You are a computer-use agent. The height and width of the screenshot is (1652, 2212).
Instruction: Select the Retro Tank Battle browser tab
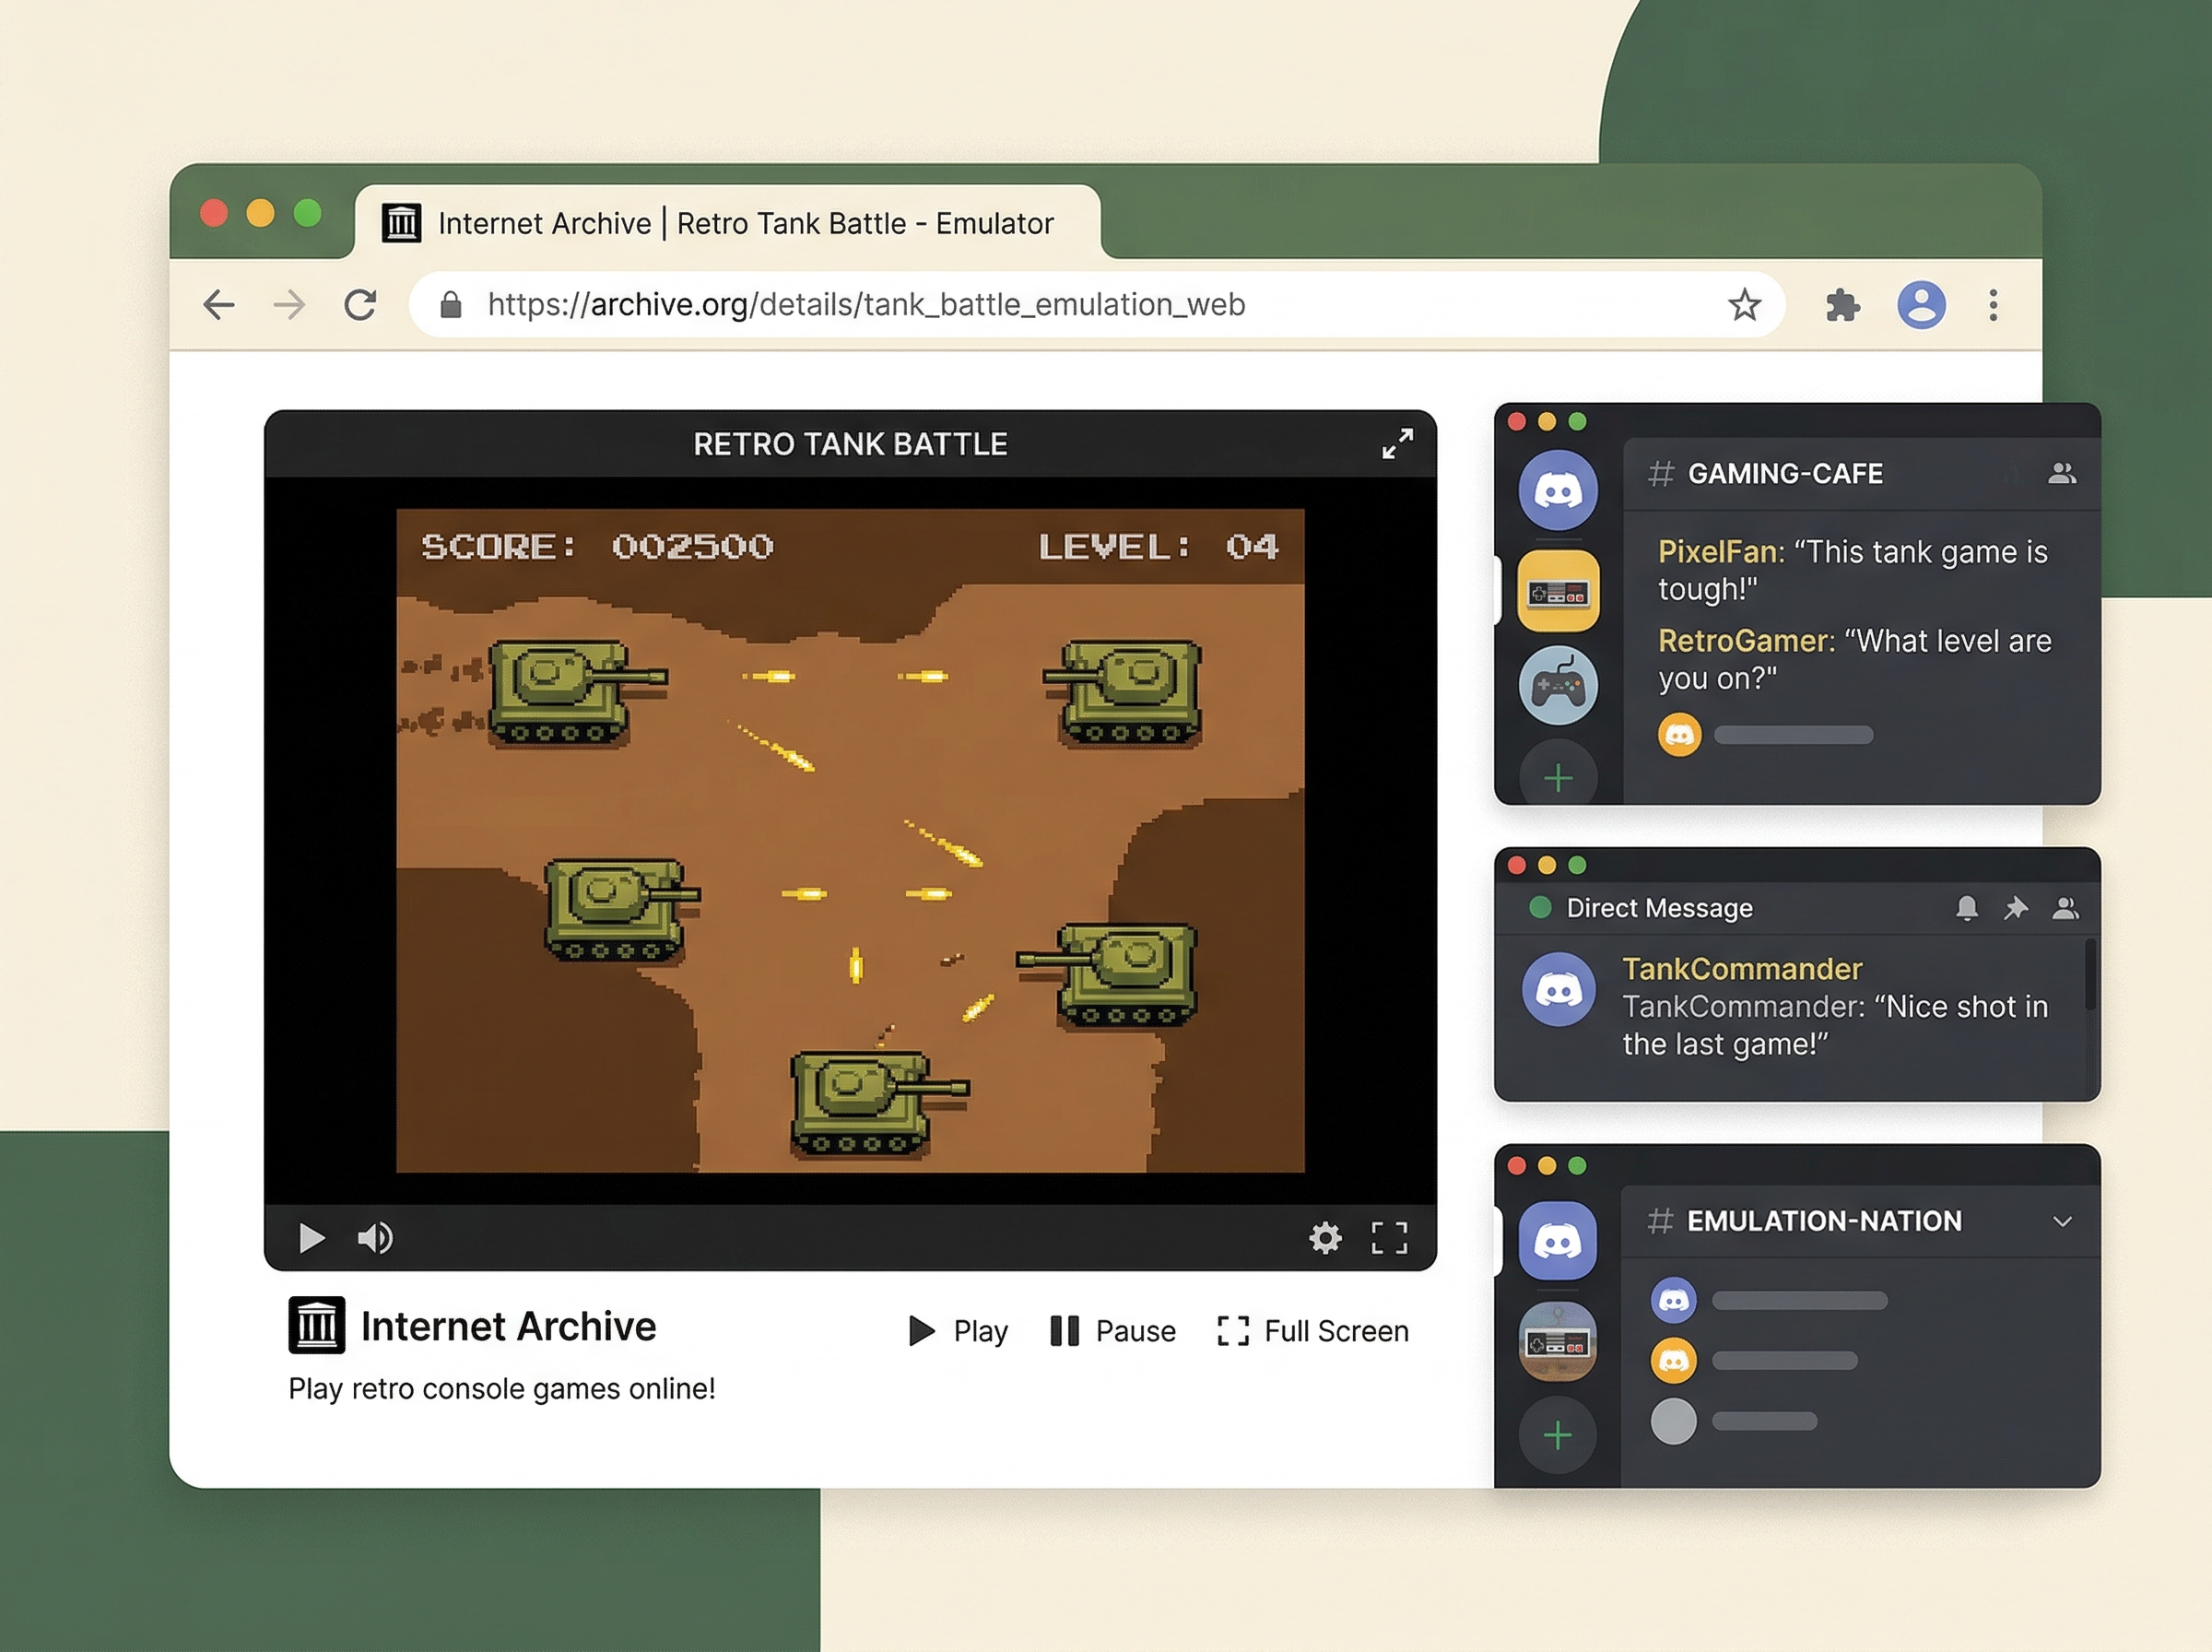coord(735,223)
